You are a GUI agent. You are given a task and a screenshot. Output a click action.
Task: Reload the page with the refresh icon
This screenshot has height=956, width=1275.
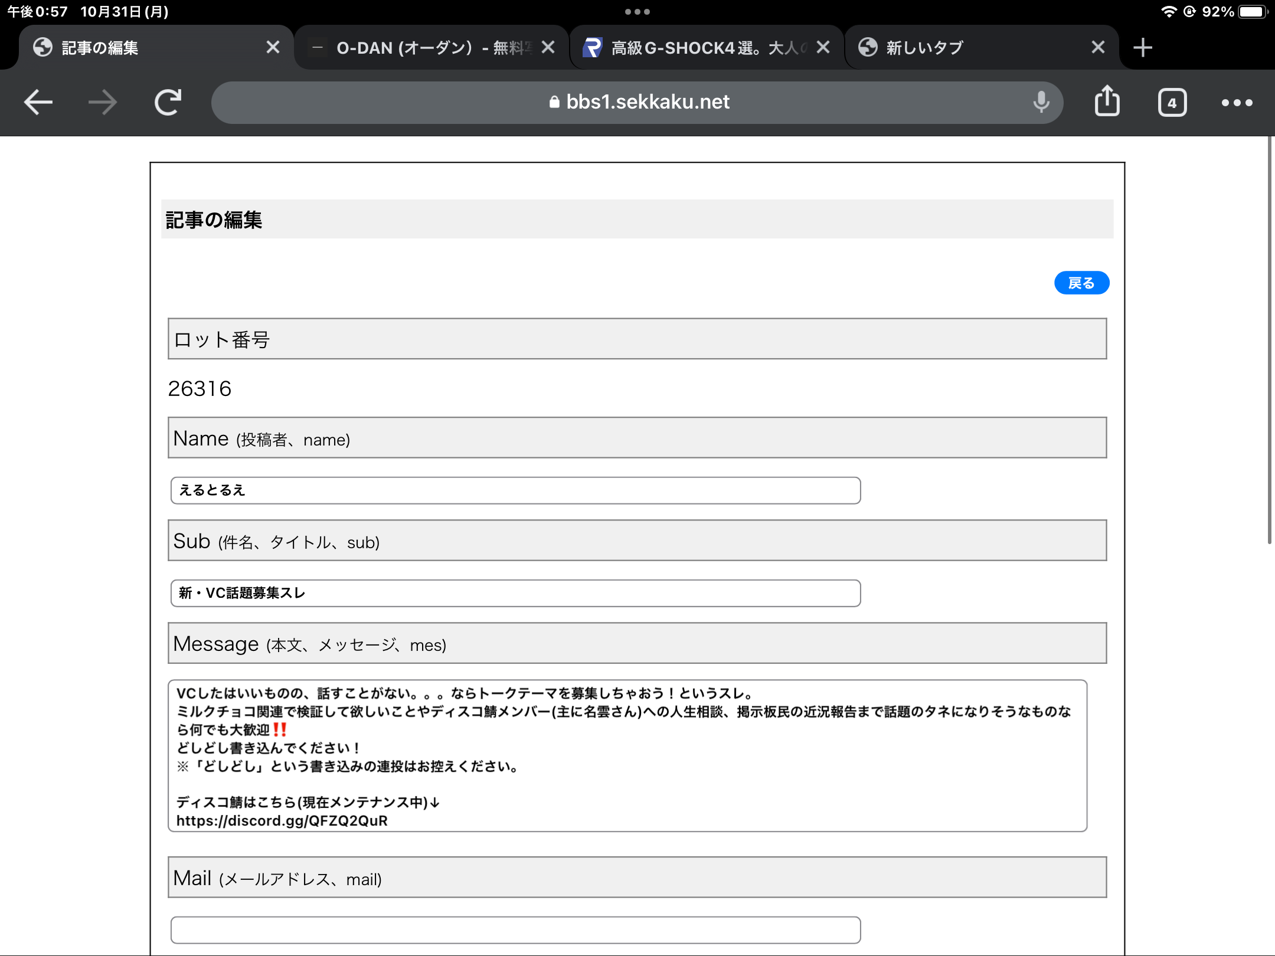(x=168, y=103)
